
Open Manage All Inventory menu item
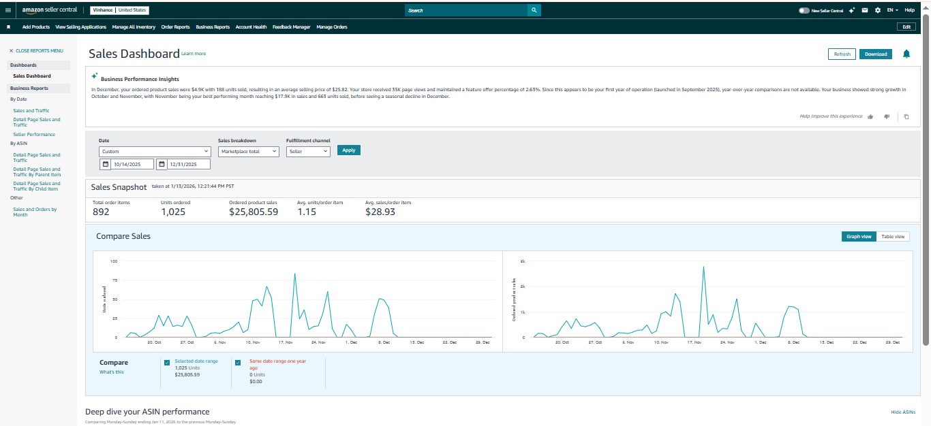point(134,27)
